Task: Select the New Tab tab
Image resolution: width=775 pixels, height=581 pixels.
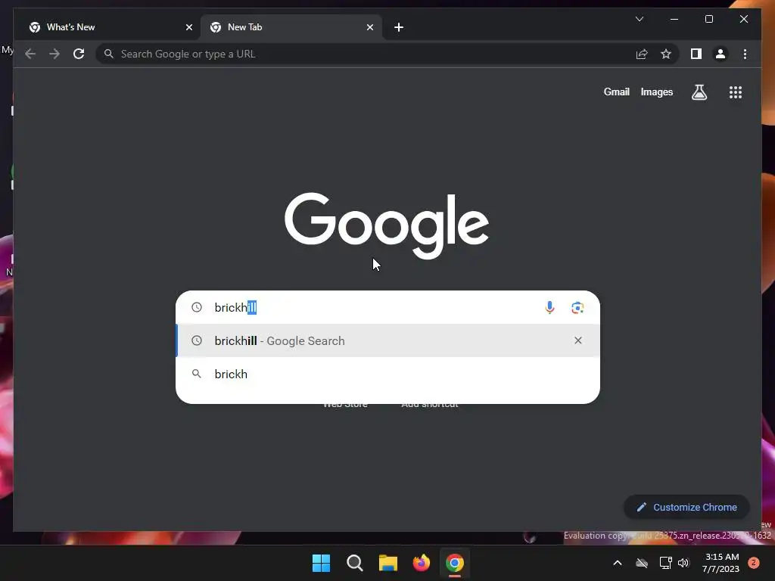Action: pyautogui.click(x=291, y=27)
